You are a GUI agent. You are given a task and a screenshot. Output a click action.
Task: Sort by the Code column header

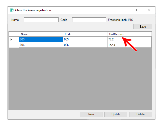click(85, 34)
